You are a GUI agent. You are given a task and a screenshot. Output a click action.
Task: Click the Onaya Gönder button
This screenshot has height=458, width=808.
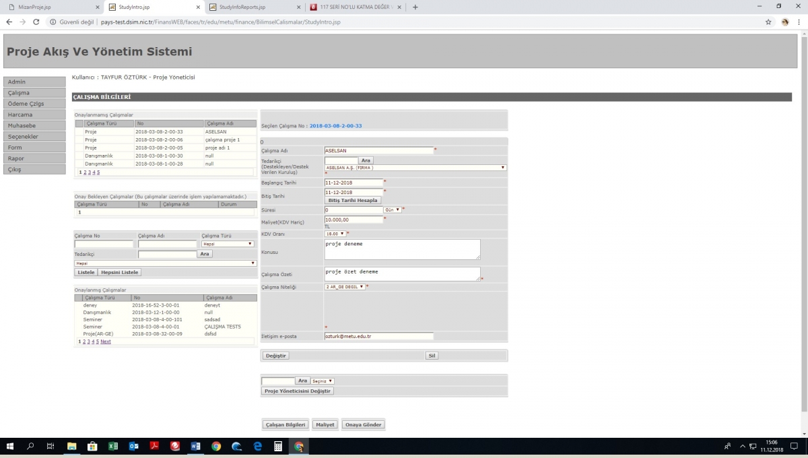363,425
